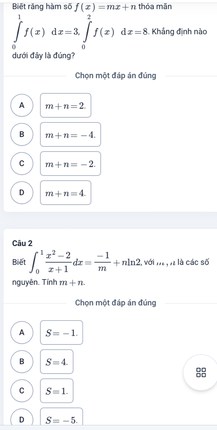The height and width of the screenshot is (430, 217).
Task: Pick the answer box m+n=−2
Action: (x=71, y=163)
